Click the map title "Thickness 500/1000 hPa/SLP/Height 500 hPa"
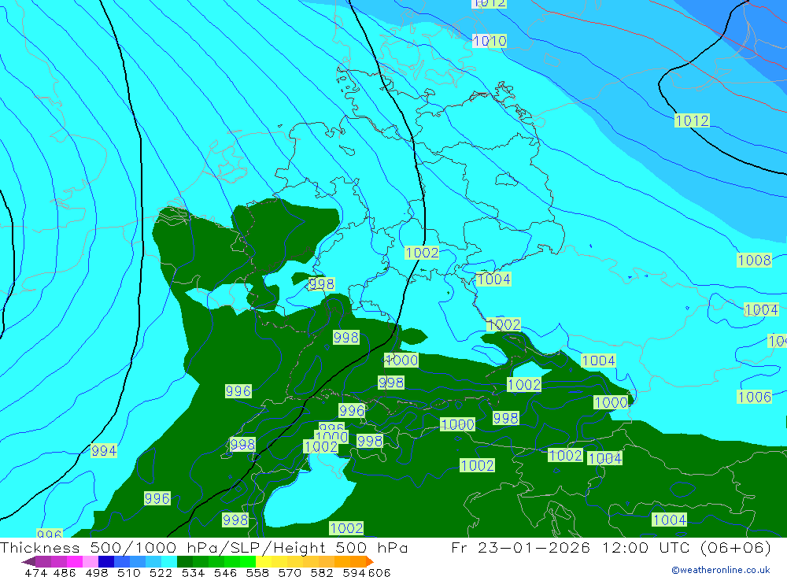This screenshot has height=577, width=787. 204,547
